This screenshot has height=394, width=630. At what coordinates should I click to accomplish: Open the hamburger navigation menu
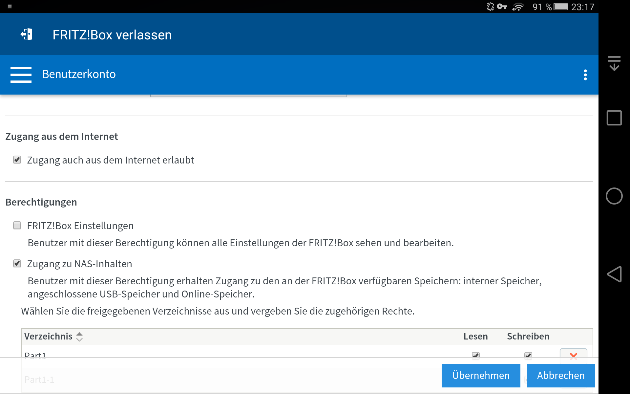[21, 75]
